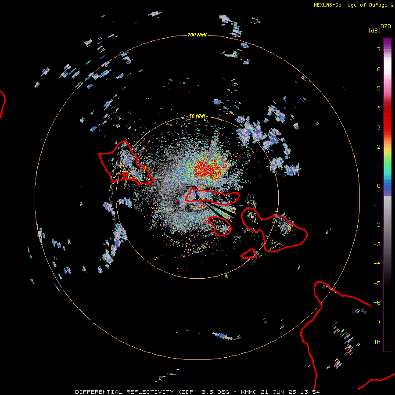Click the red high-ZDR cluster near radar center

210,169
